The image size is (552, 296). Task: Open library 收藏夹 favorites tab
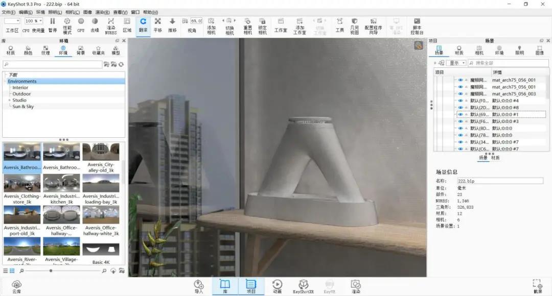click(98, 51)
